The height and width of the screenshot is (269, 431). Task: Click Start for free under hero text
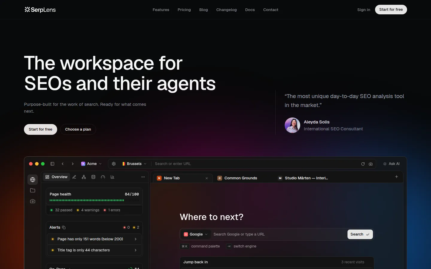coord(40,129)
